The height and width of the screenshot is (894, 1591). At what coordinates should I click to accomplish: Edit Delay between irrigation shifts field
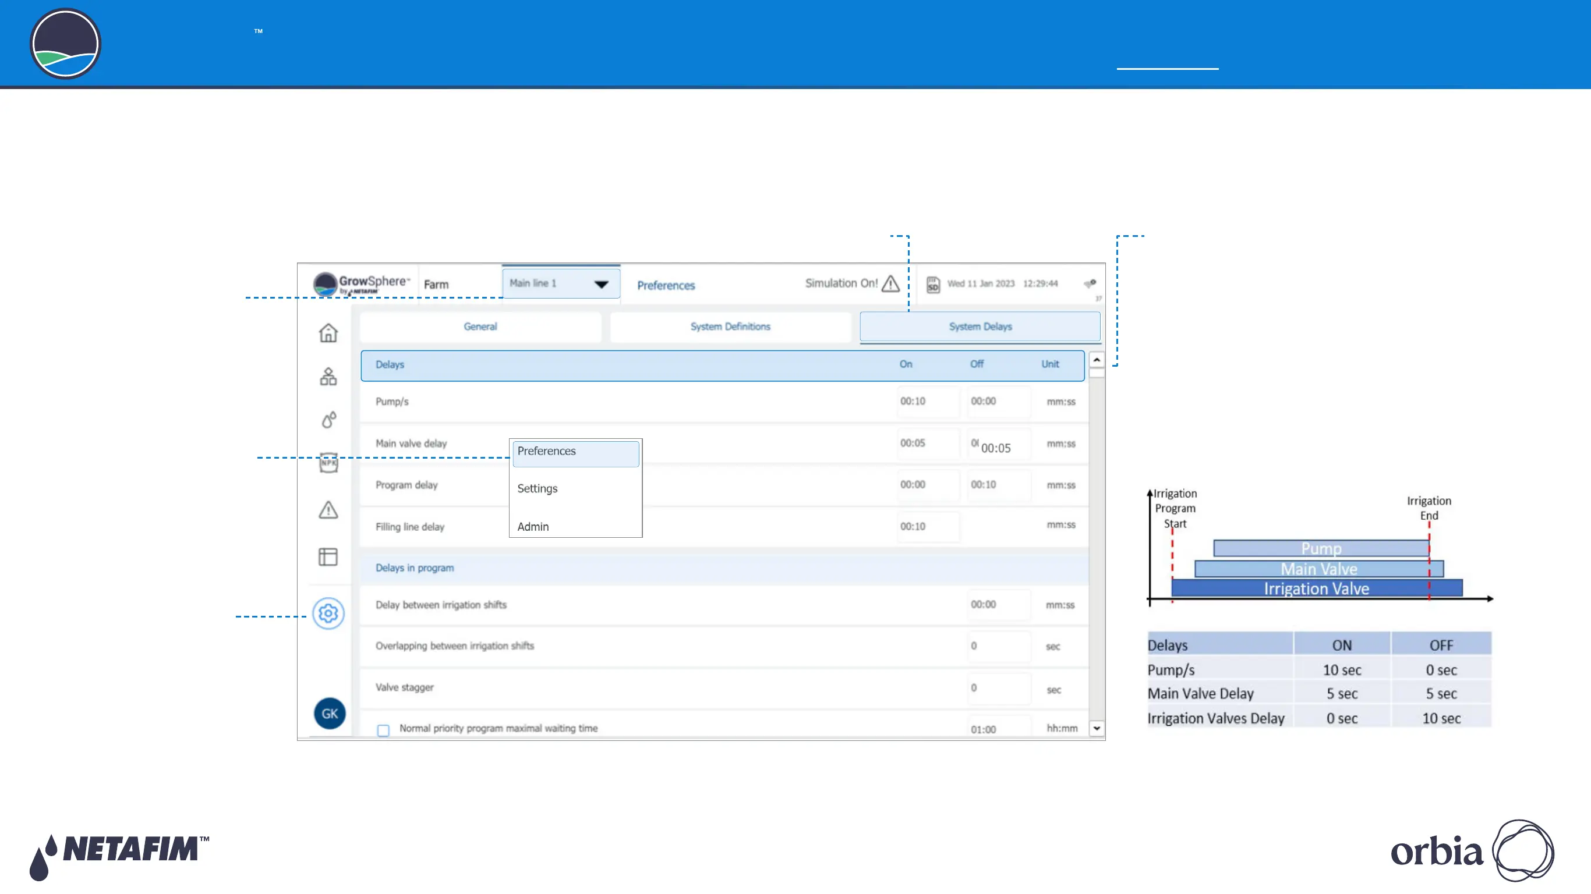point(999,604)
